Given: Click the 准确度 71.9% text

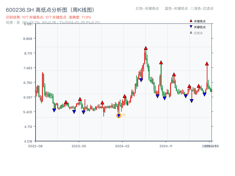Looking at the screenshot, I should [x=79, y=17].
